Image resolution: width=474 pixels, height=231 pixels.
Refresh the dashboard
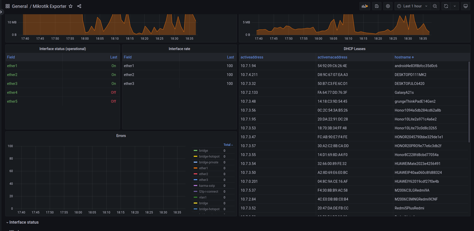pyautogui.click(x=446, y=6)
